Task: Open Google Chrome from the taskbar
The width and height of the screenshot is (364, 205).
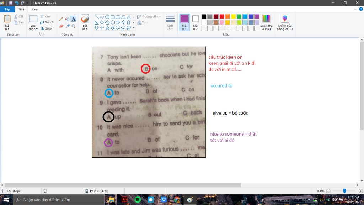Action: (177, 200)
